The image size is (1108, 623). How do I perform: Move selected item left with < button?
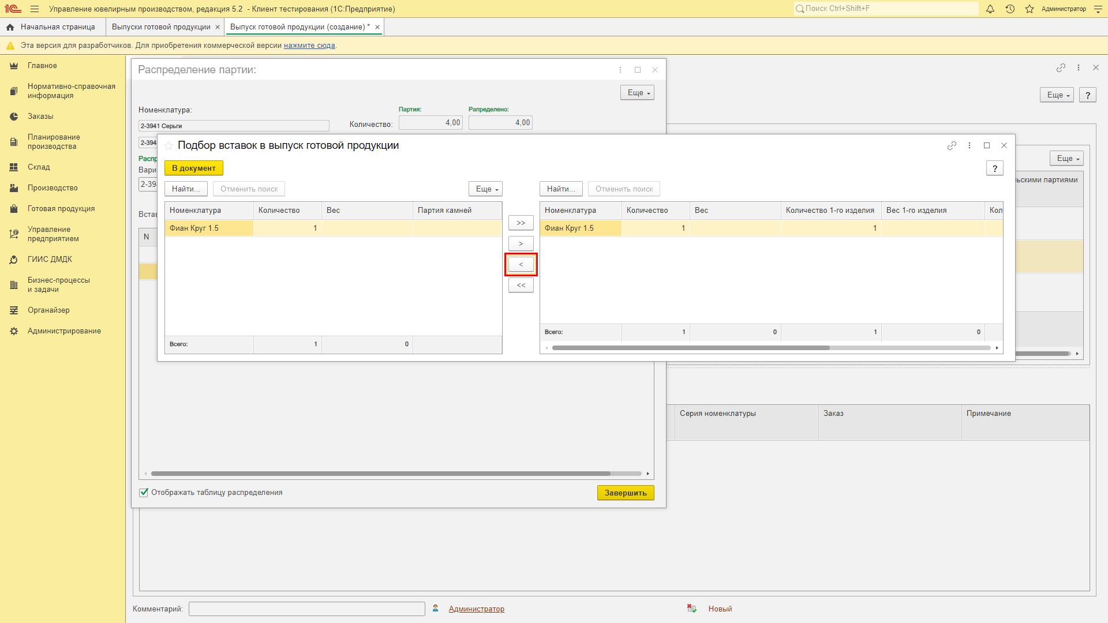pyautogui.click(x=521, y=265)
